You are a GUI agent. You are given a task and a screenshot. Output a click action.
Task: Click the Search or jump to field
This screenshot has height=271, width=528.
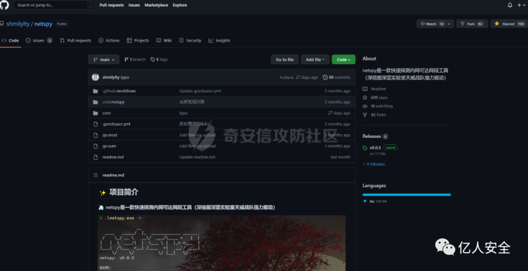54,5
